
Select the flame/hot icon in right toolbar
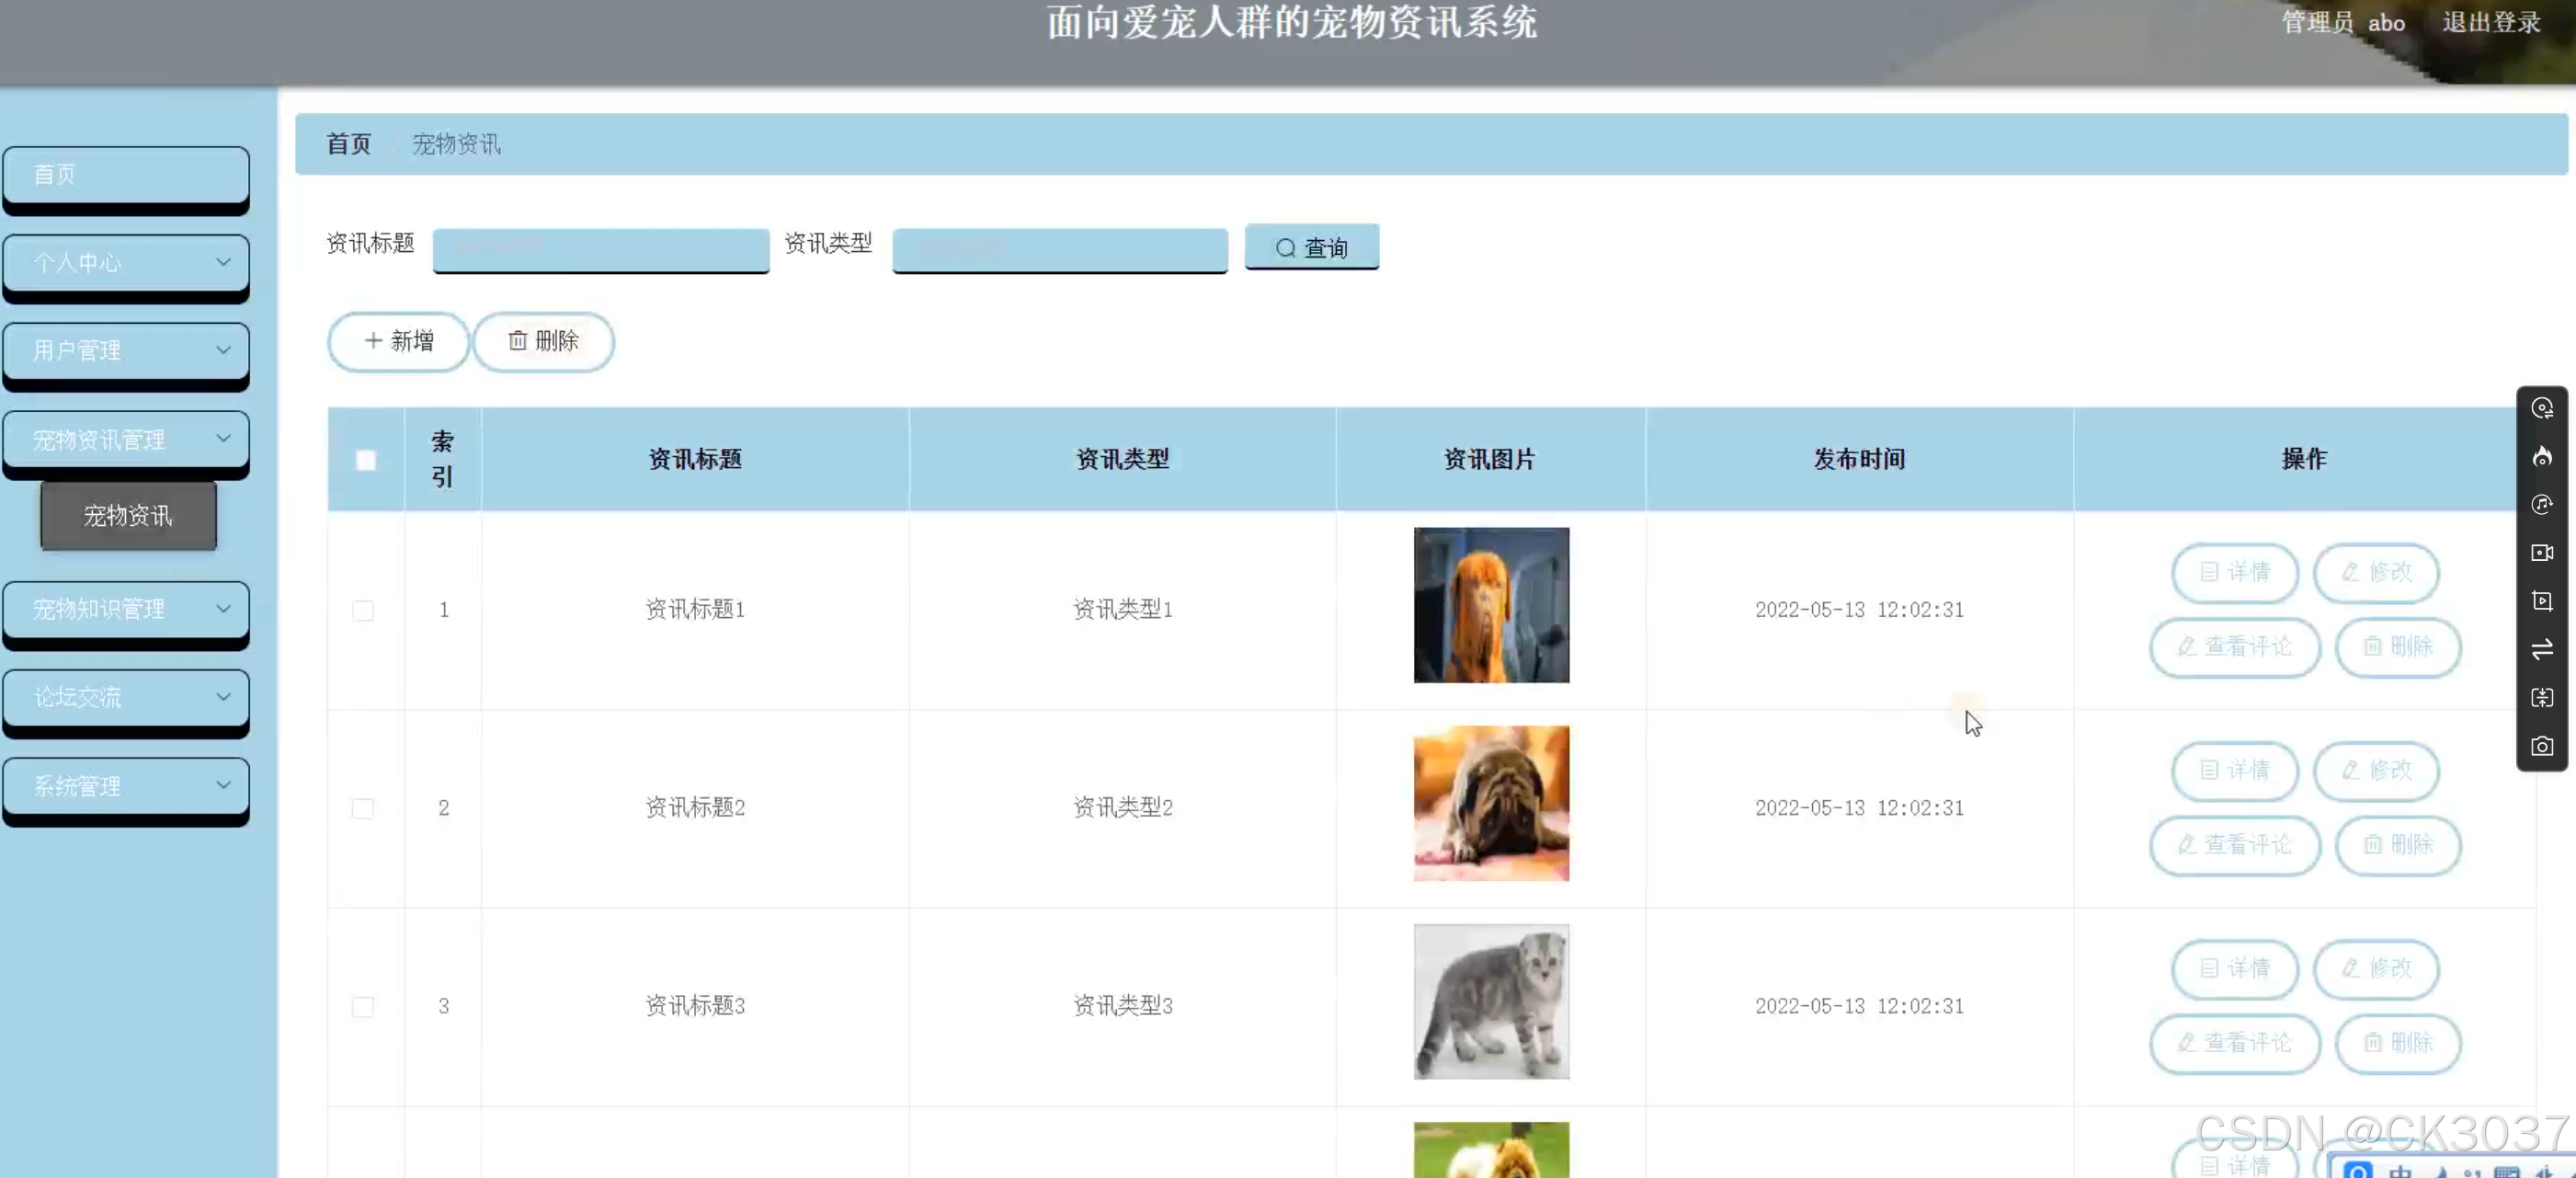(x=2543, y=458)
